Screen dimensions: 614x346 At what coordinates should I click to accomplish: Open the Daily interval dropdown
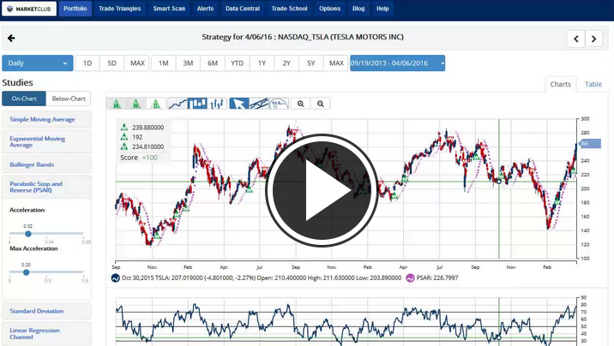[38, 63]
